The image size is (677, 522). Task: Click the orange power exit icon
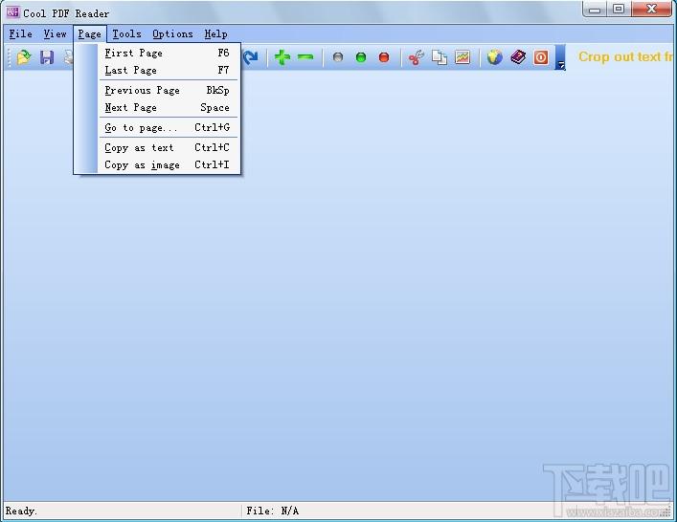[541, 57]
